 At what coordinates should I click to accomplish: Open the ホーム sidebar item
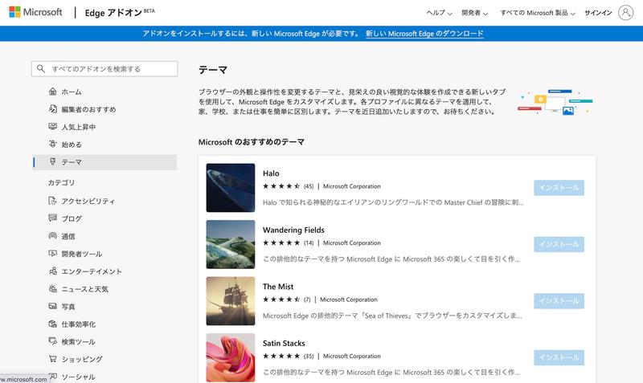[x=104, y=92]
